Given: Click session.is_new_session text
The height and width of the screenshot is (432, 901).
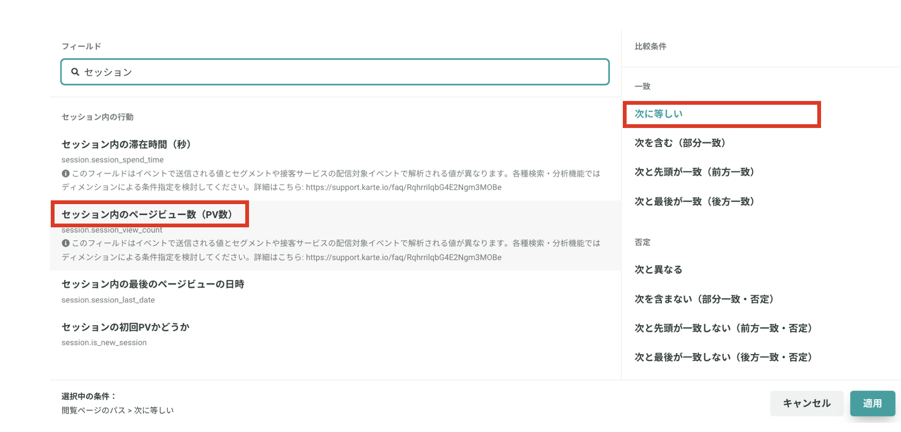Looking at the screenshot, I should coord(104,342).
